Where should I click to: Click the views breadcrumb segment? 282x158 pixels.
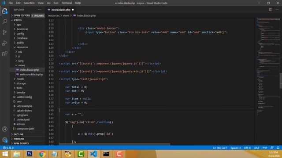[66, 16]
